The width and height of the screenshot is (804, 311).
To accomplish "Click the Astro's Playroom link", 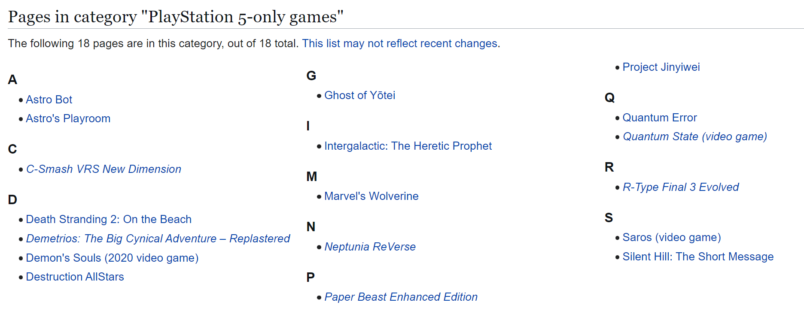I will coord(68,118).
